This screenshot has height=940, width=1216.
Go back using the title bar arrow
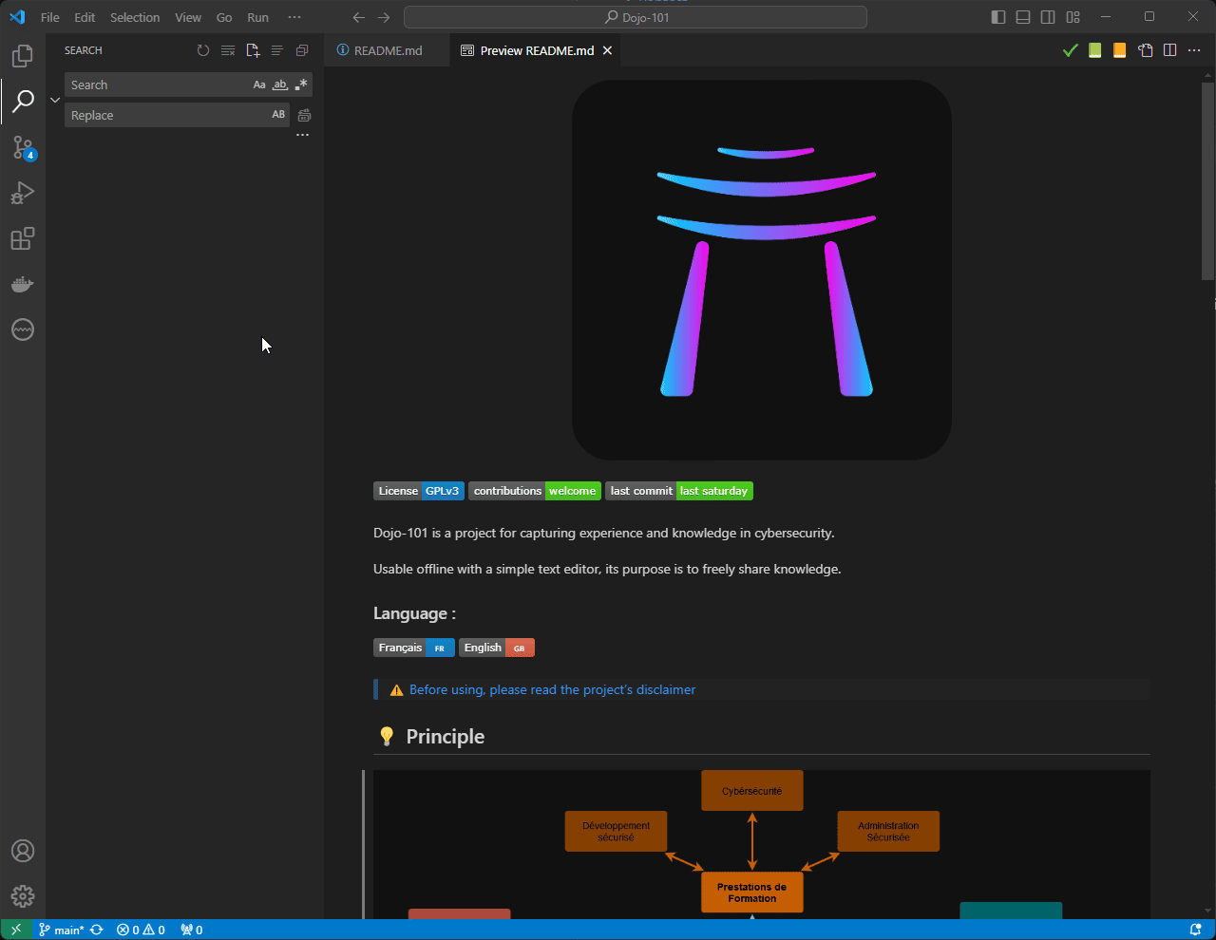(x=358, y=17)
